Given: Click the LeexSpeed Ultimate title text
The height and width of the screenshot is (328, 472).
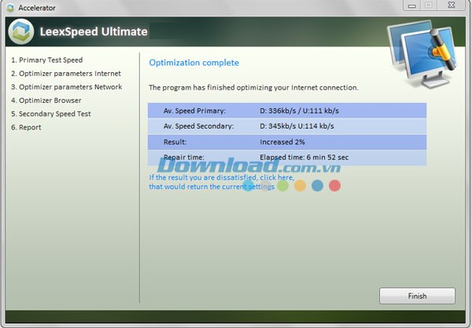Looking at the screenshot, I should pyautogui.click(x=94, y=32).
